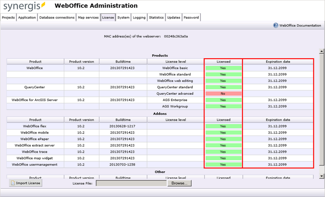325x197 pixels.
Task: Click the Products table Product column header
Action: (35, 62)
